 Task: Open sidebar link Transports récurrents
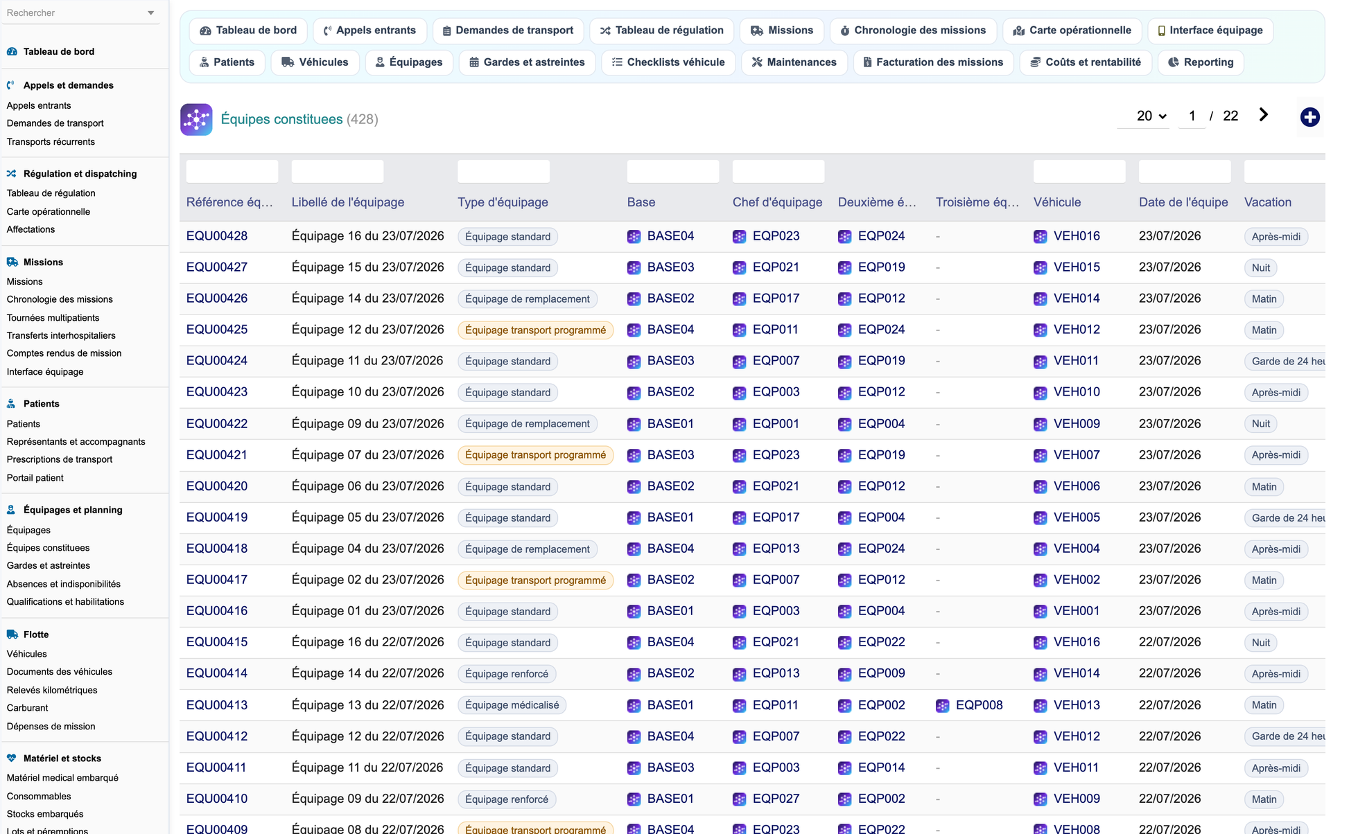tap(51, 142)
